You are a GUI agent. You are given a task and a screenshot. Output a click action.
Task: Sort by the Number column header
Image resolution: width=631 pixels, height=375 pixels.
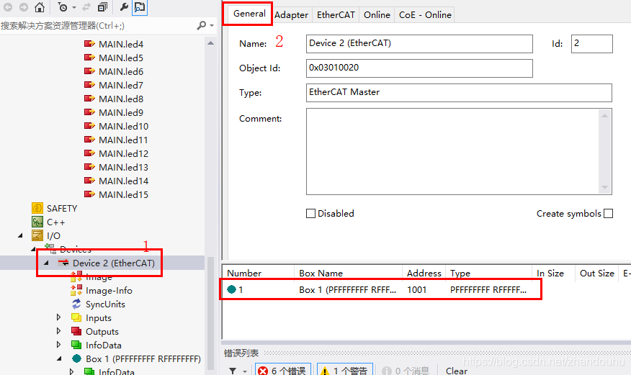258,274
